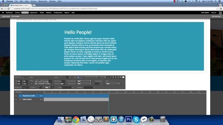Screen dimensions: 223x125
Task: Click the text layer tool icon in editor toolbar
Action: click(20, 77)
